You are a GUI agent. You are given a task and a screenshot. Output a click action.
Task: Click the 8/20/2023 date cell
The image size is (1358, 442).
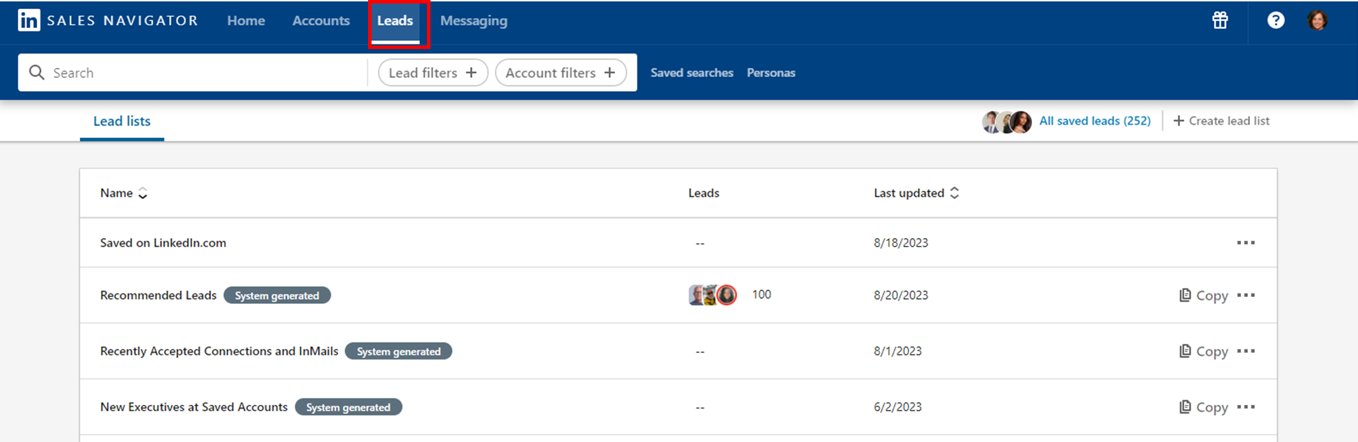(901, 296)
